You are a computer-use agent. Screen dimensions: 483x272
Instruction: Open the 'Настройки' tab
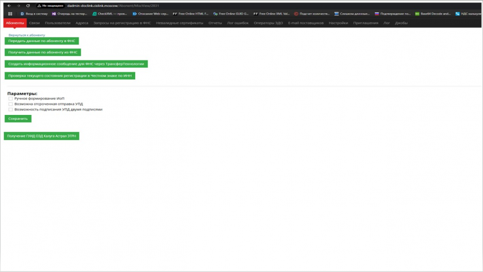pyautogui.click(x=338, y=23)
